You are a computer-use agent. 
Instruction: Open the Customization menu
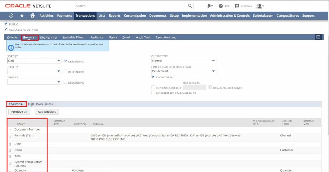point(135,15)
